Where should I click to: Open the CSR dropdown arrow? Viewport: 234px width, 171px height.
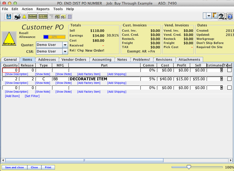[x=65, y=51]
